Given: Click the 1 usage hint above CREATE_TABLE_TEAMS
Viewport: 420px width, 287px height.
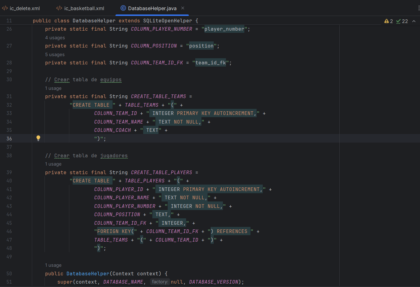Looking at the screenshot, I should [53, 88].
